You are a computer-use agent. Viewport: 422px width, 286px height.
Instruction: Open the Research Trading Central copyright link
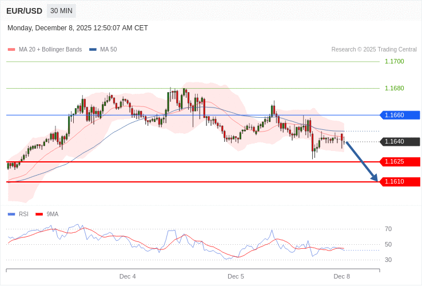coord(374,50)
